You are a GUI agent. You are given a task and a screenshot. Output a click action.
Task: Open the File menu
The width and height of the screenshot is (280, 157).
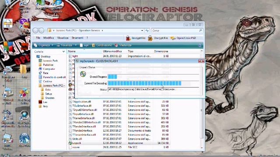[38, 38]
